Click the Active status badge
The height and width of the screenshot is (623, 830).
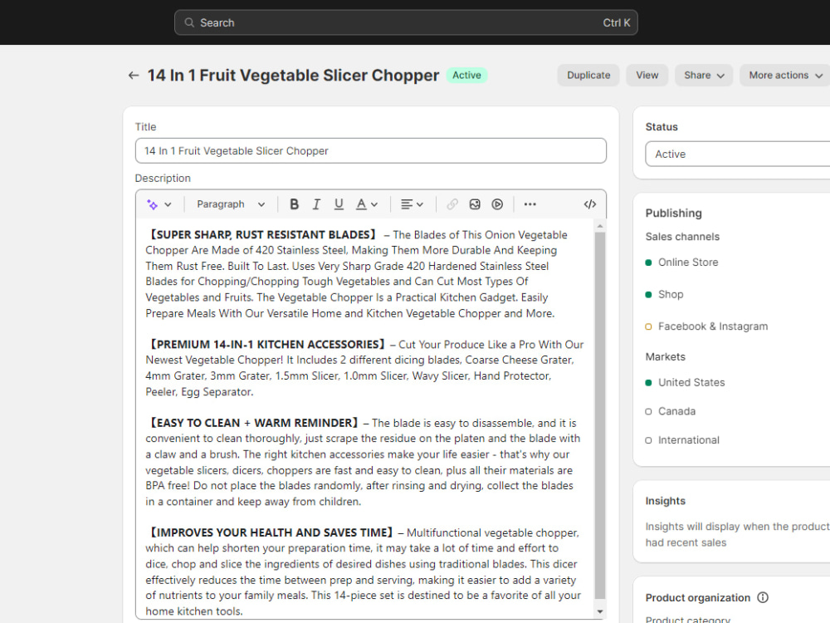click(x=466, y=76)
